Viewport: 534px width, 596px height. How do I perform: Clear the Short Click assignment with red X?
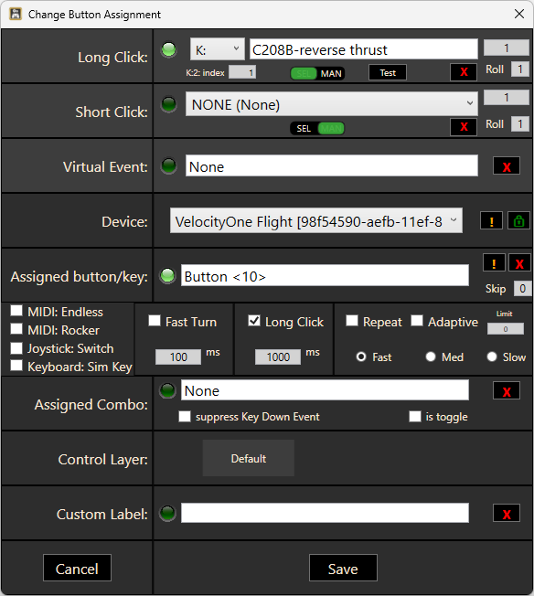tap(464, 126)
